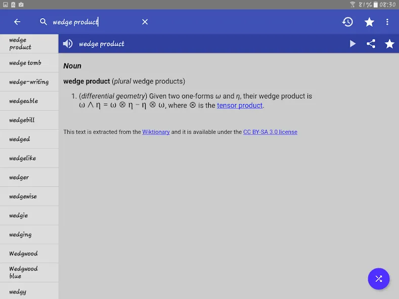399x299 pixels.
Task: Open the CC BY-SA 3.0 license link
Action: (270, 132)
